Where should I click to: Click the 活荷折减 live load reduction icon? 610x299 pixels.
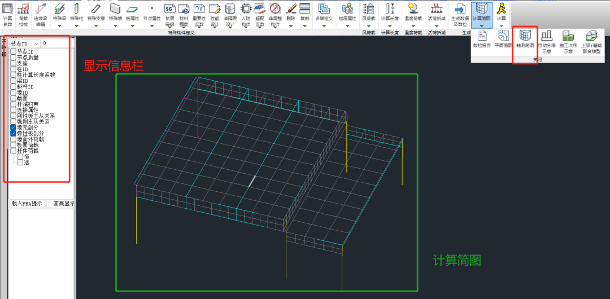coord(437,8)
